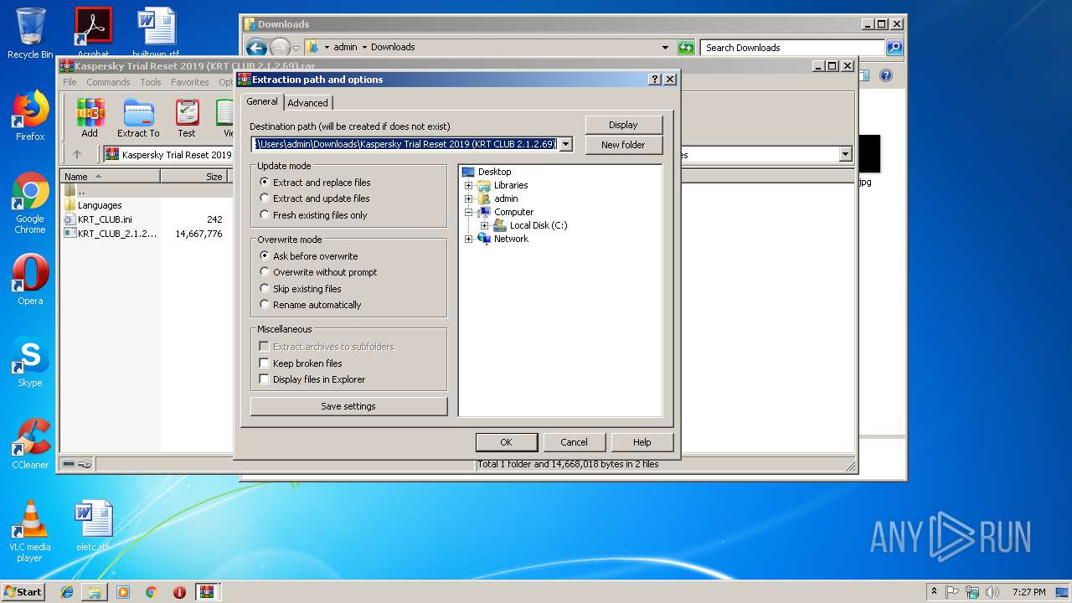Image resolution: width=1072 pixels, height=603 pixels.
Task: Open destination path dropdown arrow
Action: (566, 144)
